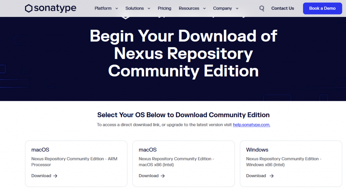Viewport: 346px width, 190px height.
Task: Click 'Begin Your Download' hero heading
Action: [x=183, y=54]
